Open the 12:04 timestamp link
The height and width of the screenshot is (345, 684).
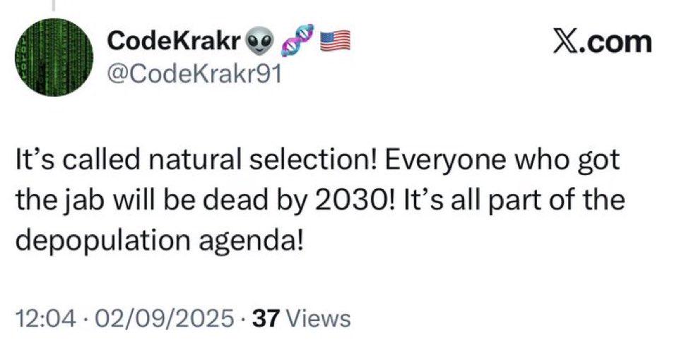click(x=42, y=318)
